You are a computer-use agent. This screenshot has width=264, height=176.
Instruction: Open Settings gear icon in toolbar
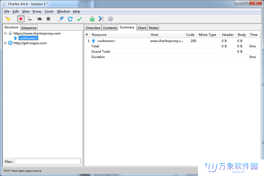(111, 19)
